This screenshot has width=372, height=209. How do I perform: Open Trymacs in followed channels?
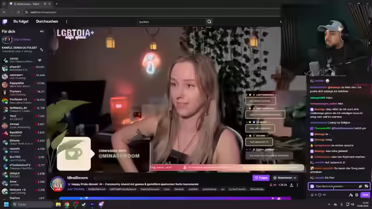23,93
